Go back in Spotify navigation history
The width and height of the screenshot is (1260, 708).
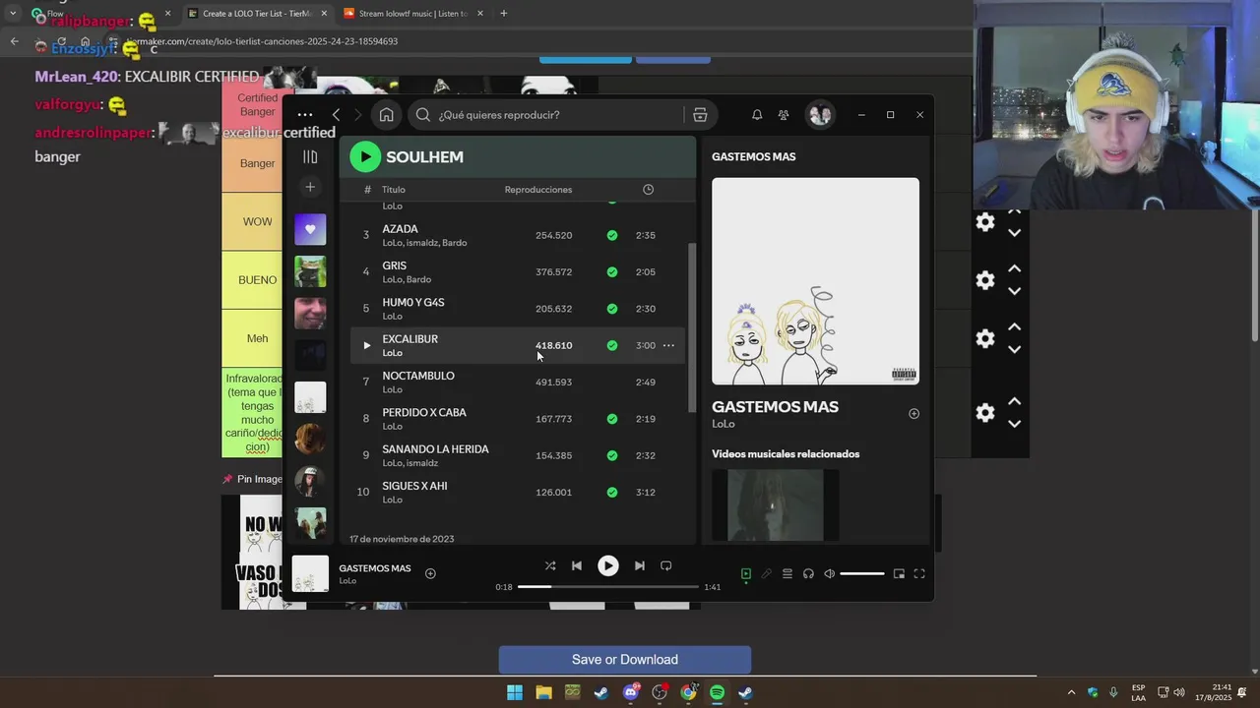click(336, 115)
